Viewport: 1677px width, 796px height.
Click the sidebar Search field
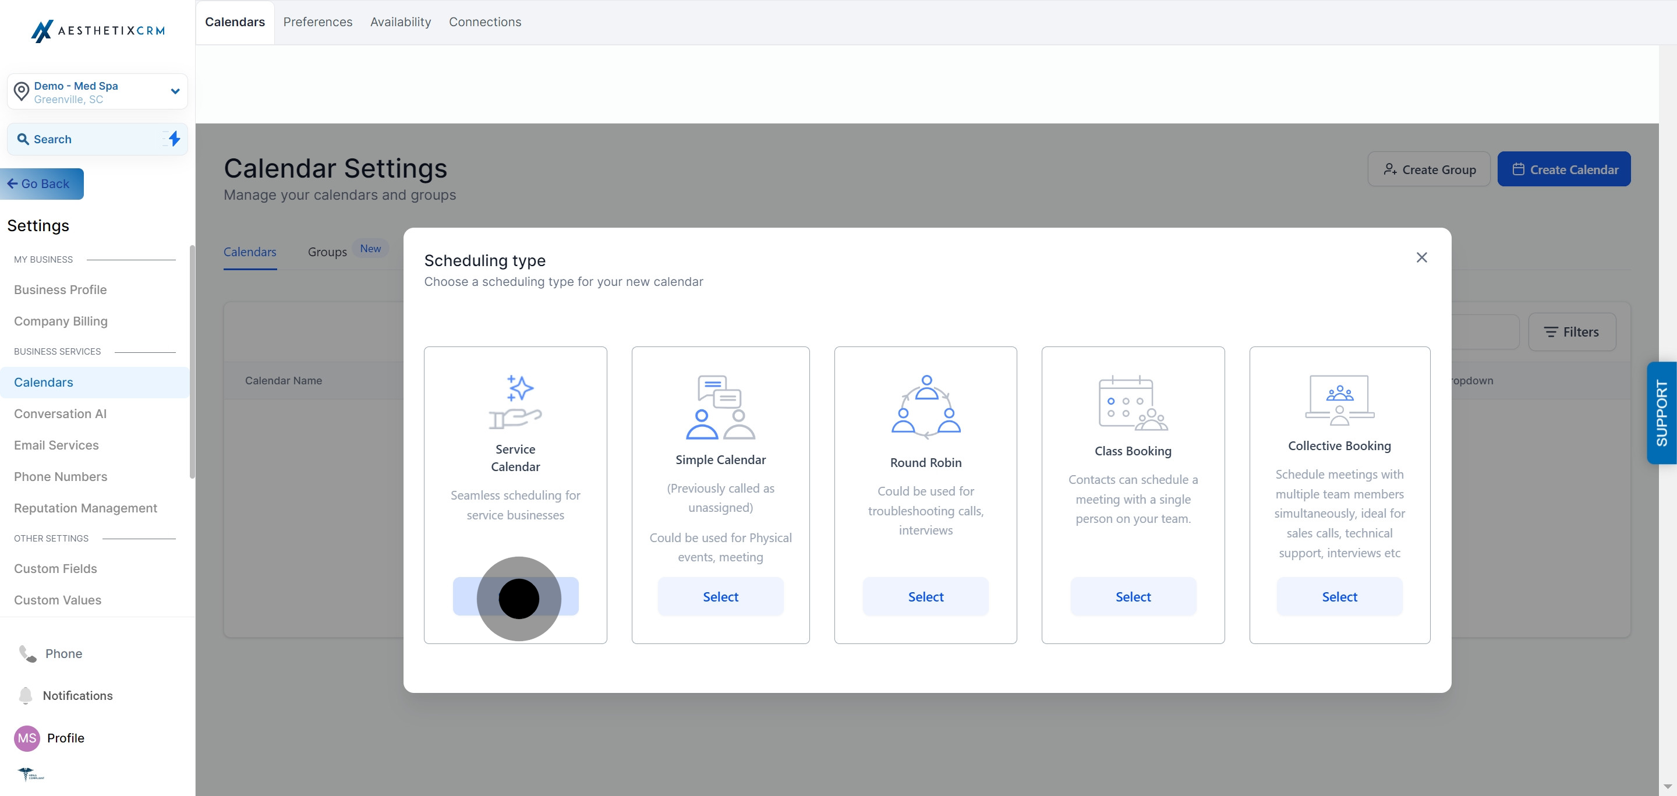(98, 139)
